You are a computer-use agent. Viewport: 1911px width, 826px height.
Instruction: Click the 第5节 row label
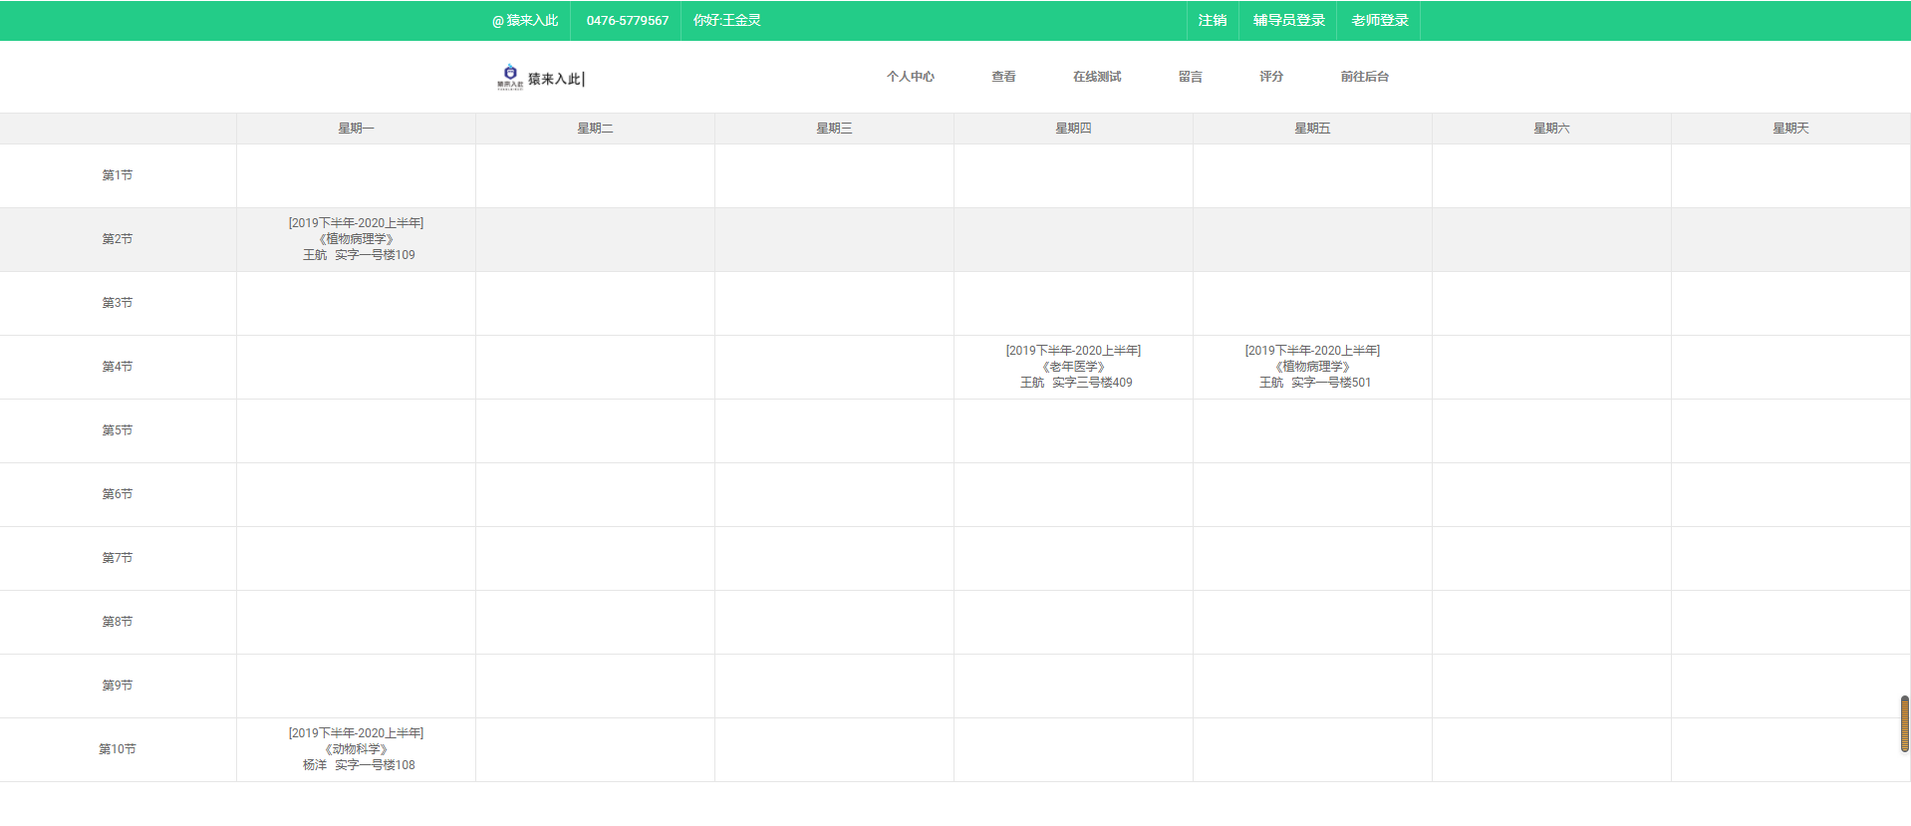coord(118,430)
